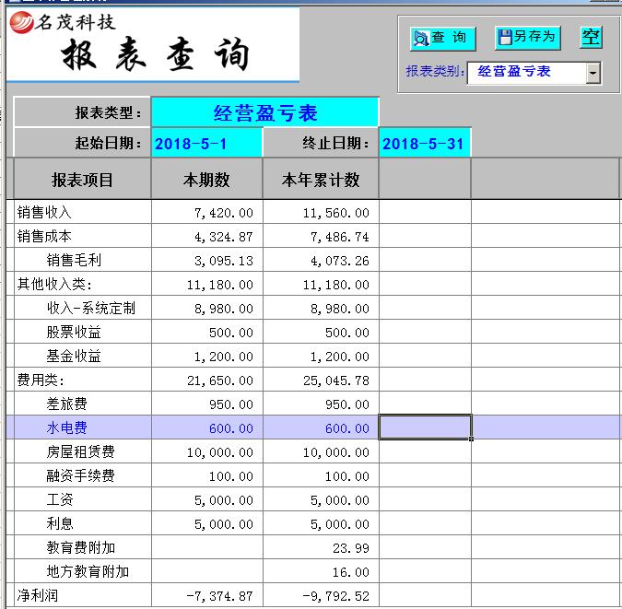Click the selected empty cell beside 水电费
Viewport: 622px width, 609px height.
point(425,427)
